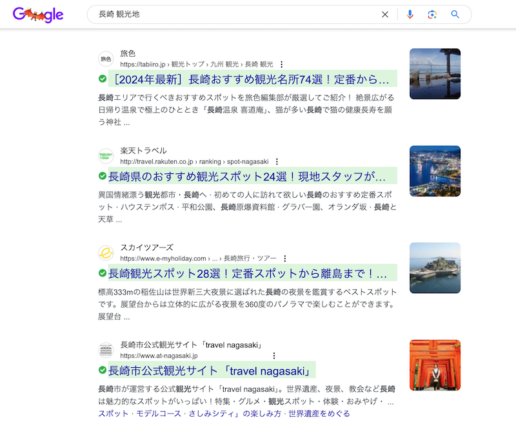Click the Rakuten Travel site favicon
The image size is (516, 431).
(106, 156)
